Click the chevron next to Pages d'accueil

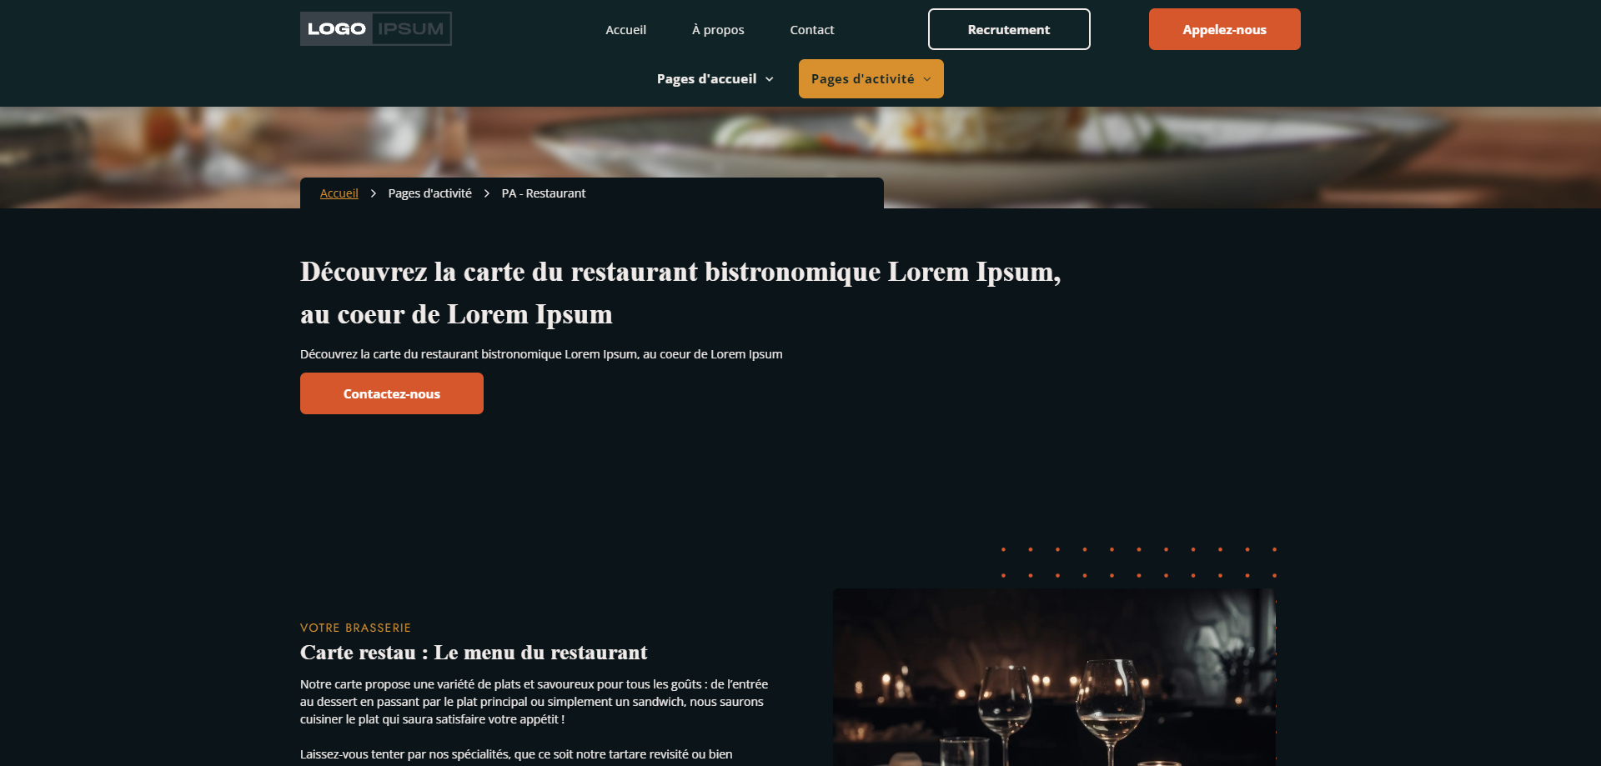(770, 79)
